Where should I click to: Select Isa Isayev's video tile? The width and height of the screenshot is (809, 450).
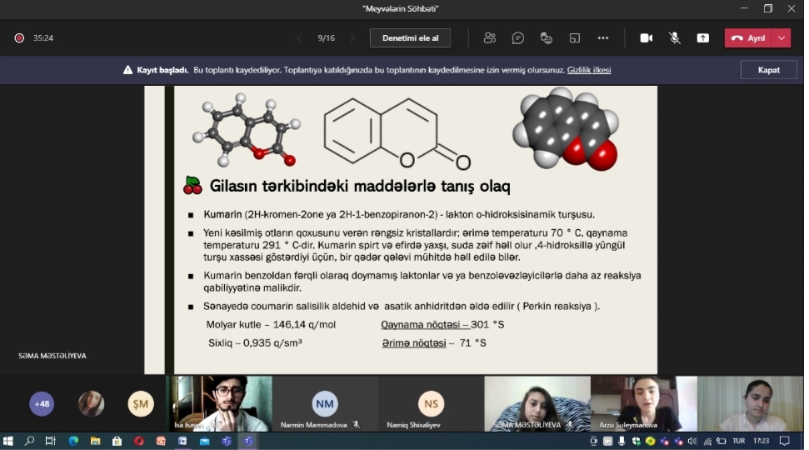(x=219, y=403)
